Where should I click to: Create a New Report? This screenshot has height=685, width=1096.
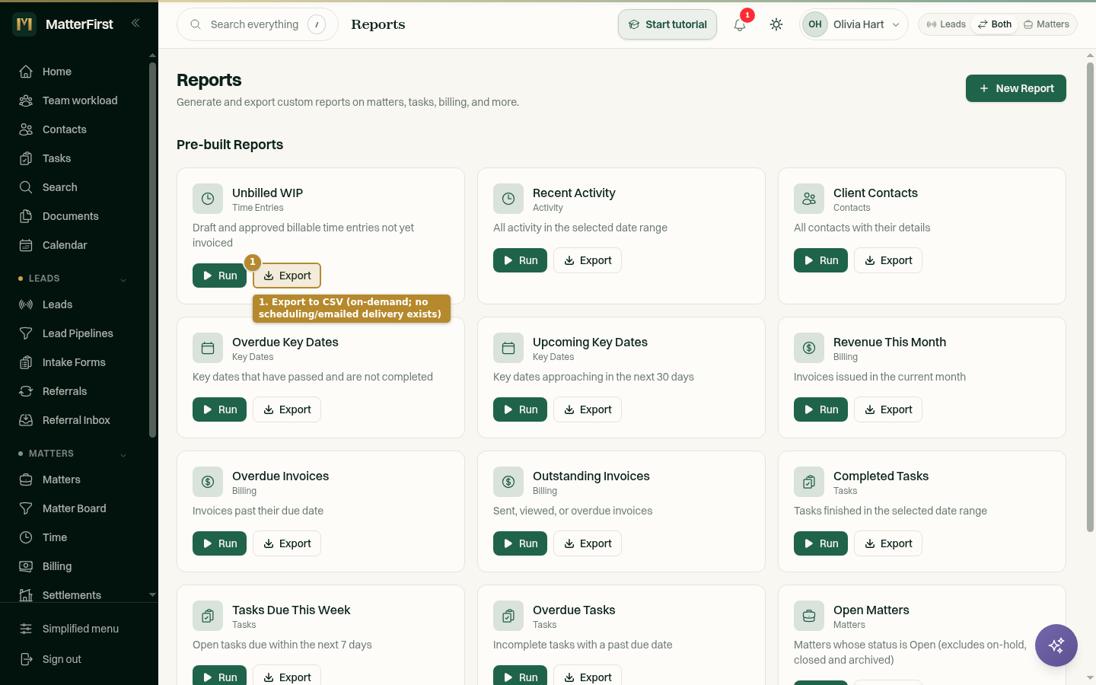point(1016,88)
